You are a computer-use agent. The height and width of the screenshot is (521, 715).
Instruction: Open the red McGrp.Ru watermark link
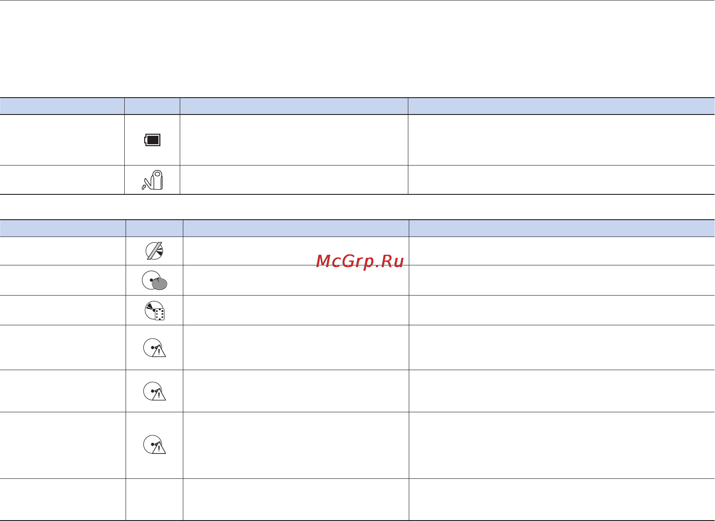pyautogui.click(x=360, y=261)
